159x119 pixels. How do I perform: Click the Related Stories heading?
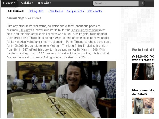pyautogui.click(x=143, y=50)
